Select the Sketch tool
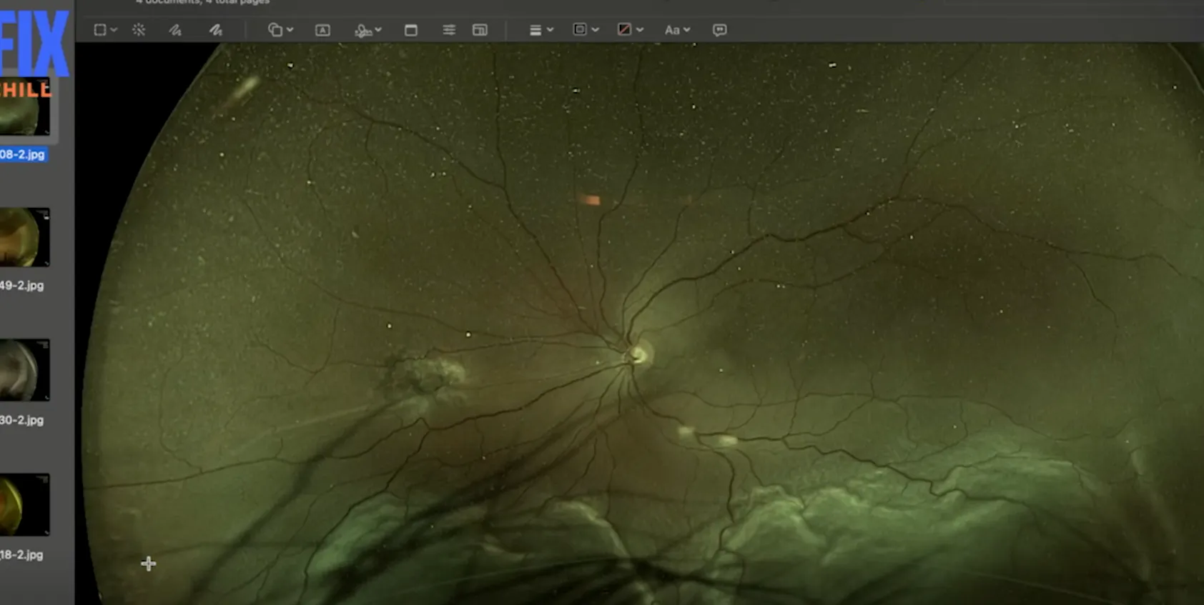Viewport: 1204px width, 605px height. tap(175, 30)
